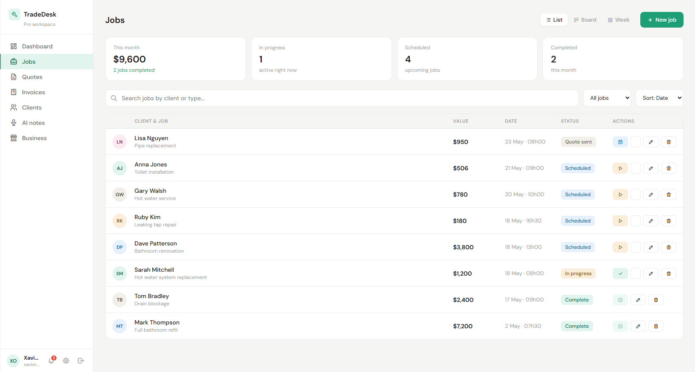Viewport: 695px width, 372px height.
Task: Select Lisa Nguyen client name
Action: 151,138
